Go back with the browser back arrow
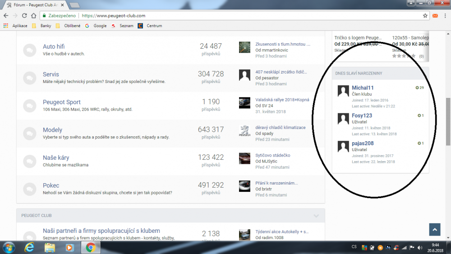This screenshot has width=451, height=254. pos(6,15)
